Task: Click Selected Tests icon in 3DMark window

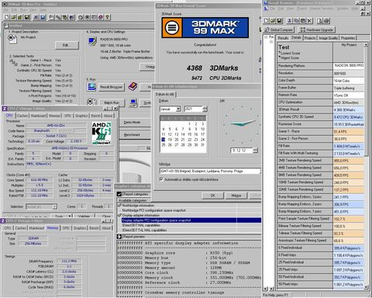Action: 13,62
